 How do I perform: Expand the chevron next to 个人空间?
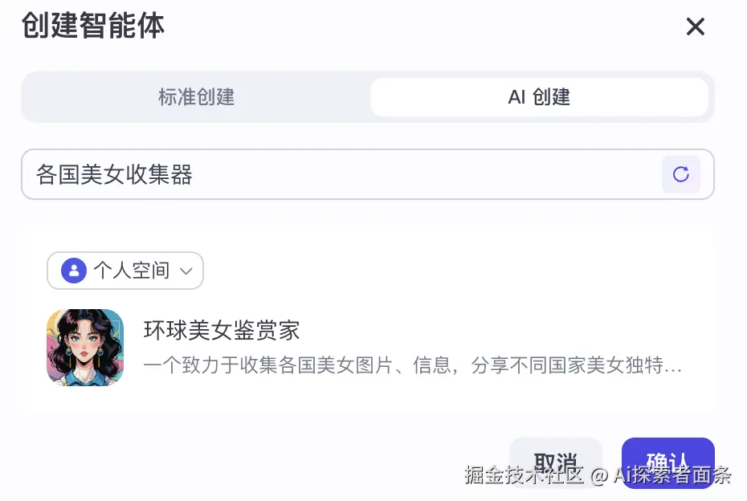point(186,271)
